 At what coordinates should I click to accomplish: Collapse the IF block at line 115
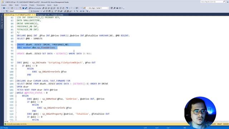[x=16, y=117]
